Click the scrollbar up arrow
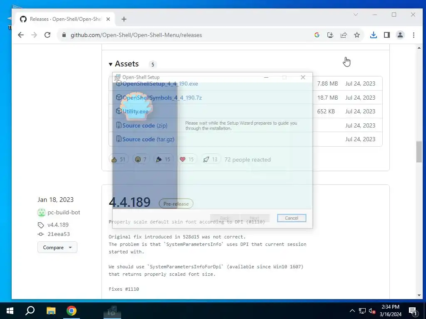This screenshot has width=426, height=319. tap(419, 48)
